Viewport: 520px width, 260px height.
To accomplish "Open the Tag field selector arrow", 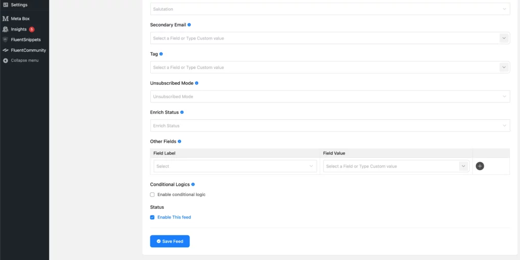I will [x=504, y=68].
